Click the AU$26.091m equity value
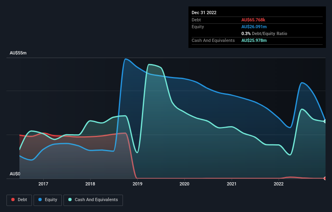This screenshot has width=332, height=212. coord(254,27)
